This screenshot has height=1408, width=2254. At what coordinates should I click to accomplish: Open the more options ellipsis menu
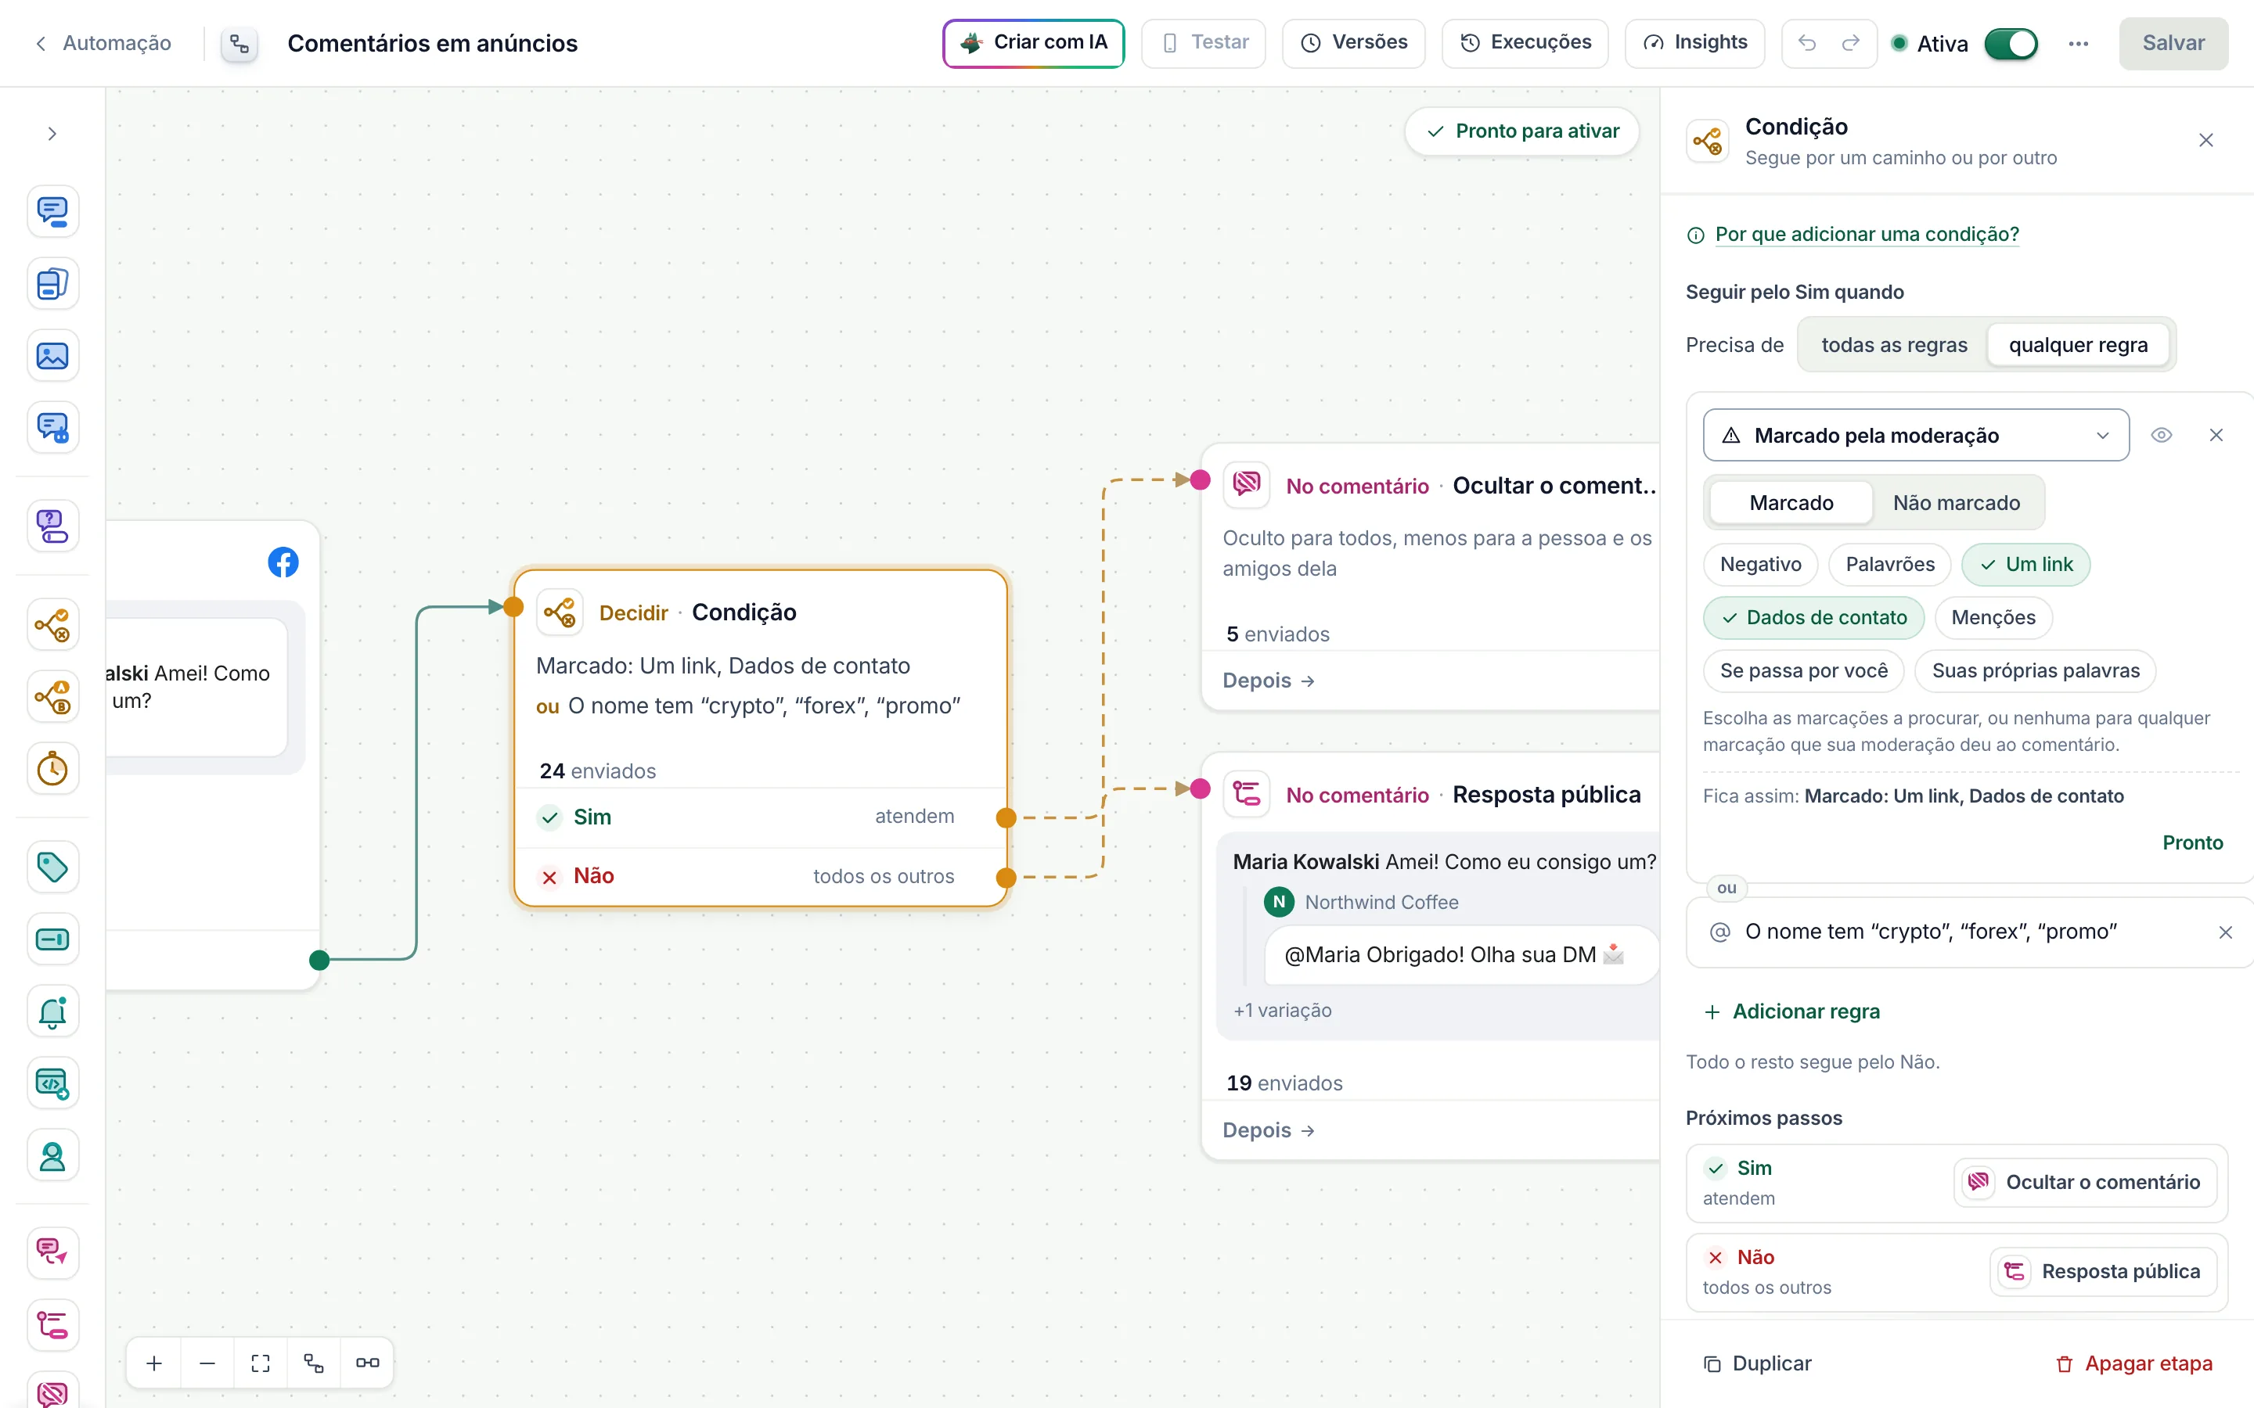(2078, 44)
